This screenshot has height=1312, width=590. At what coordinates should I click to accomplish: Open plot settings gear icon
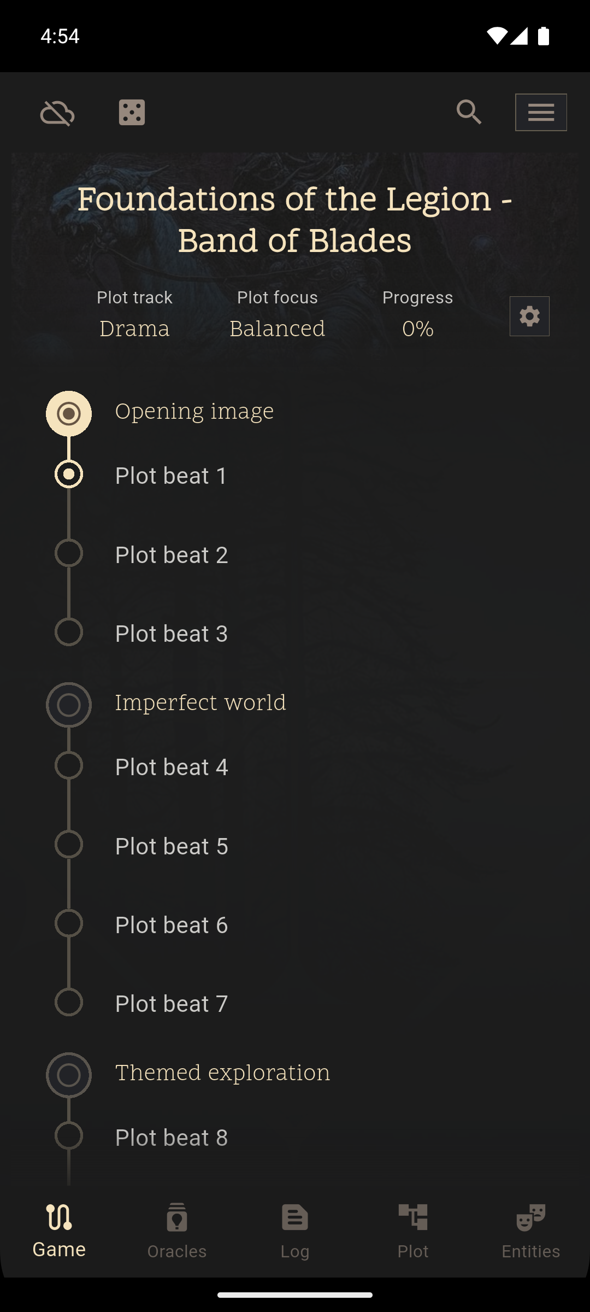pos(529,317)
